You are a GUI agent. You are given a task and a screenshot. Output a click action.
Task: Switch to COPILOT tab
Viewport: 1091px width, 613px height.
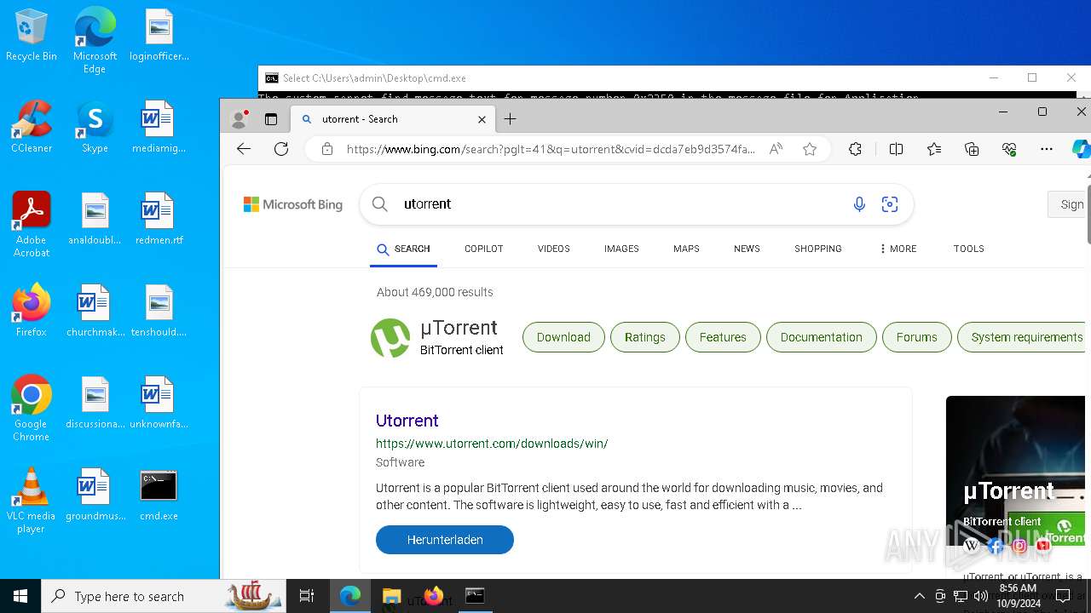(x=483, y=249)
